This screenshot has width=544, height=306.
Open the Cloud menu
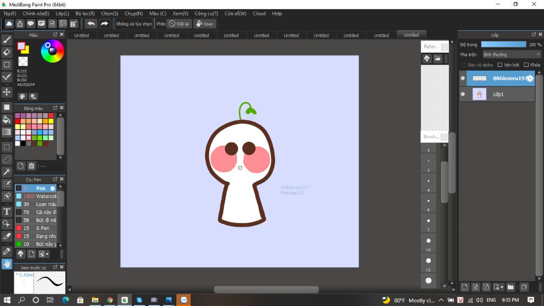click(x=259, y=13)
